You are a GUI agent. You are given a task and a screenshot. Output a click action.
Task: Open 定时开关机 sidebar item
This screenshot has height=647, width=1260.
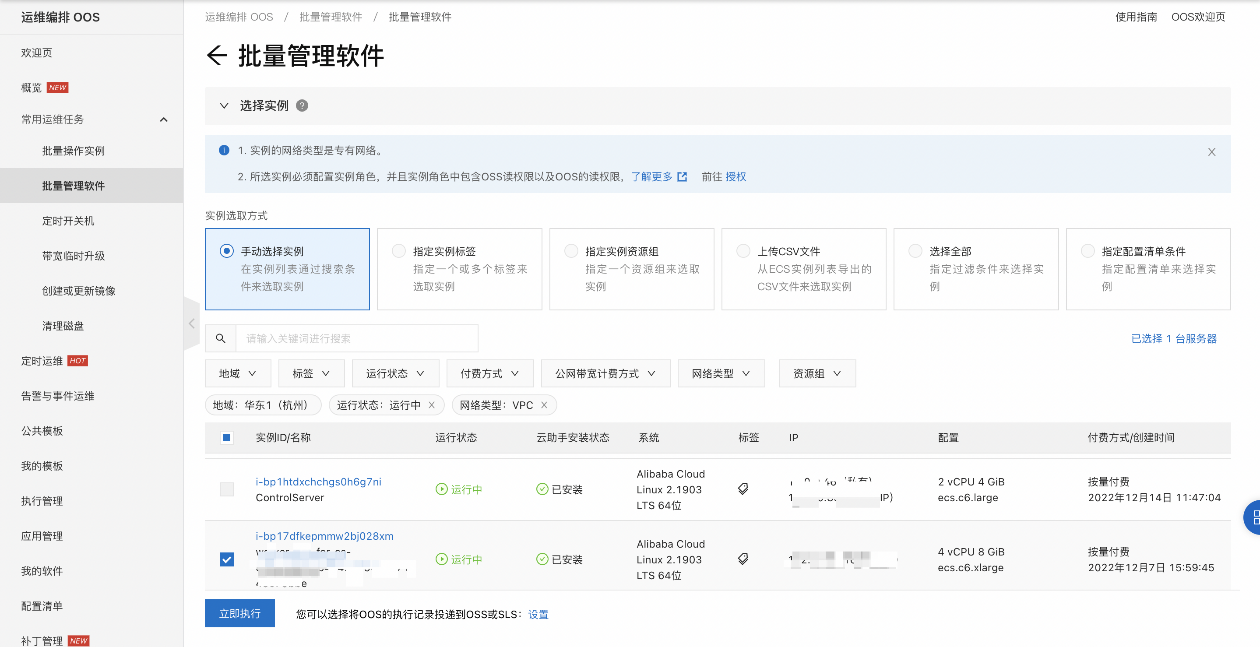(x=68, y=221)
